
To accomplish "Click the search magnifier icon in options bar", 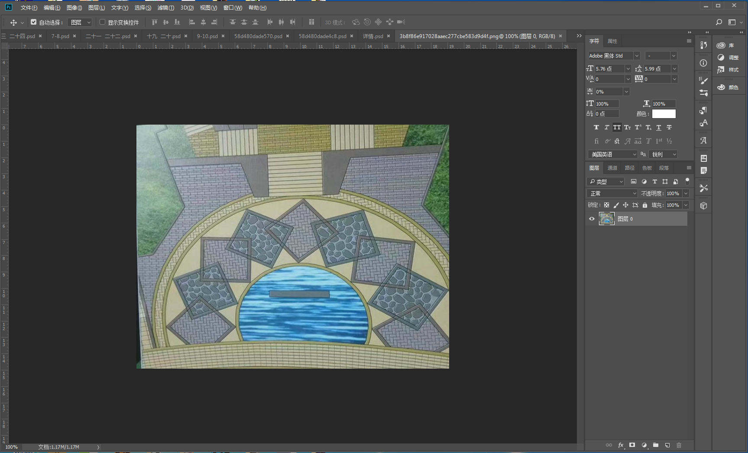I will pyautogui.click(x=719, y=22).
